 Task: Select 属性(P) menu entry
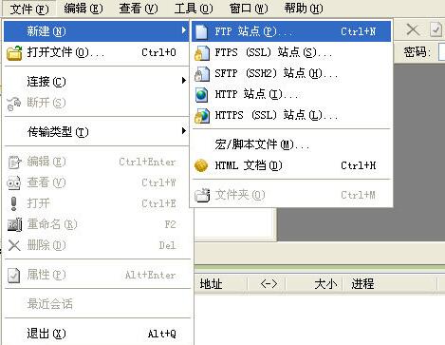97,275
